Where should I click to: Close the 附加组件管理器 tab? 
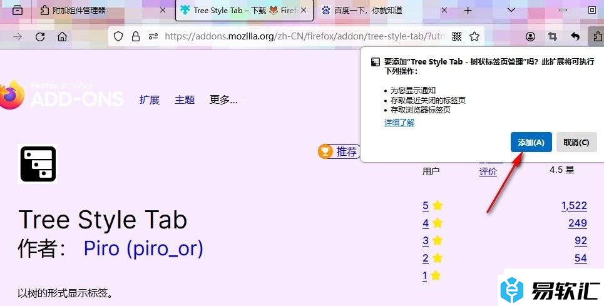click(163, 11)
